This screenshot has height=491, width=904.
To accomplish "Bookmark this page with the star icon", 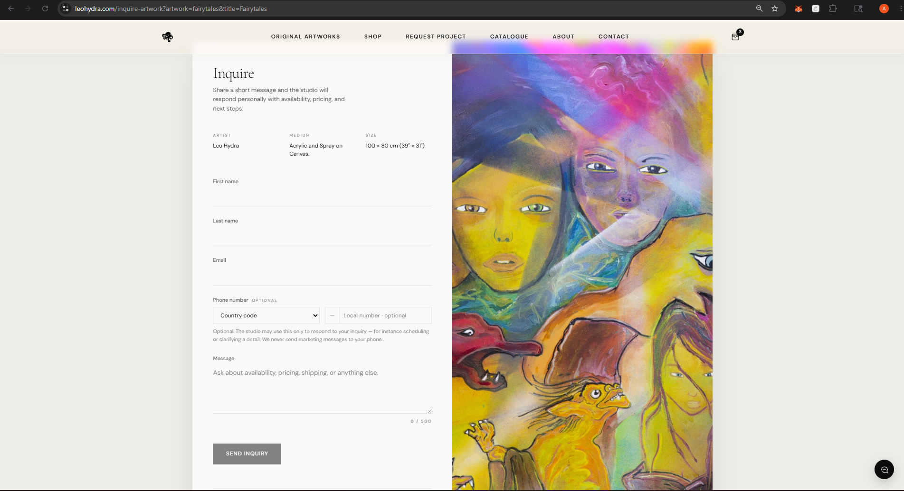I will point(775,9).
